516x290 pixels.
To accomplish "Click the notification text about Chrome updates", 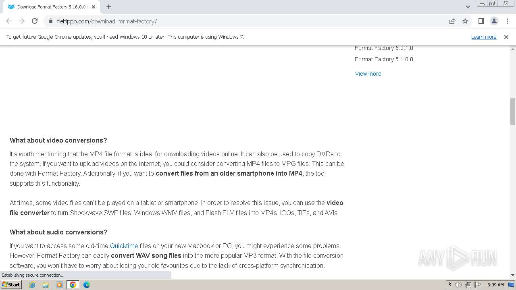I will tap(125, 37).
